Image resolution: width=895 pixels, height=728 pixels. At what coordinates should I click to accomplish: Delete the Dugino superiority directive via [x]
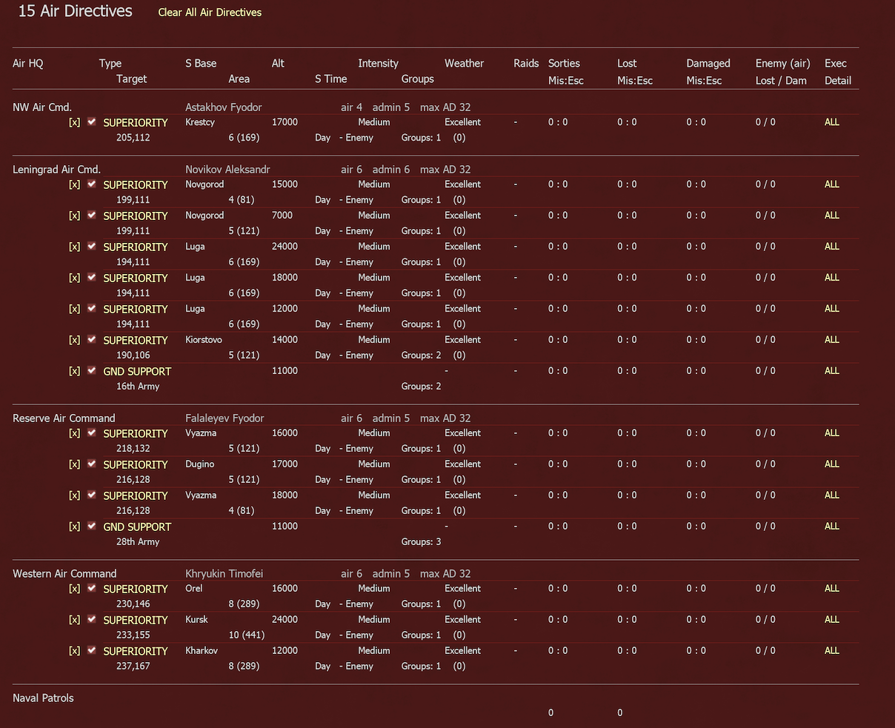click(74, 464)
